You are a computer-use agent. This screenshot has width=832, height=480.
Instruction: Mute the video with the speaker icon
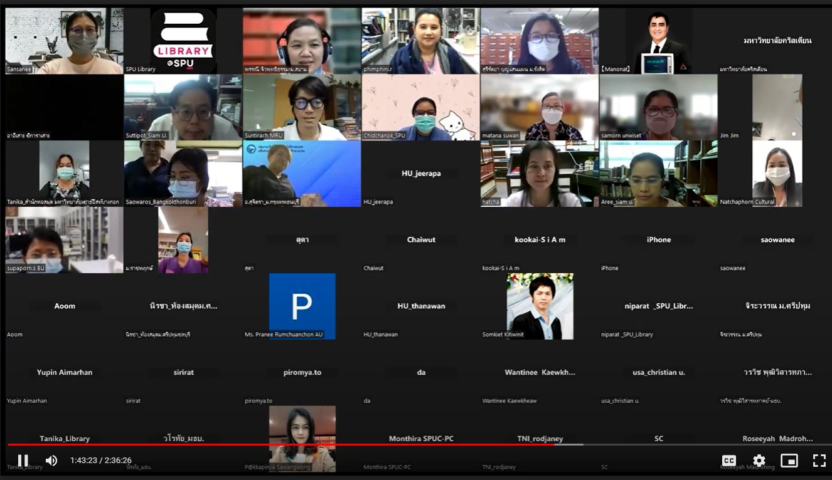click(51, 461)
